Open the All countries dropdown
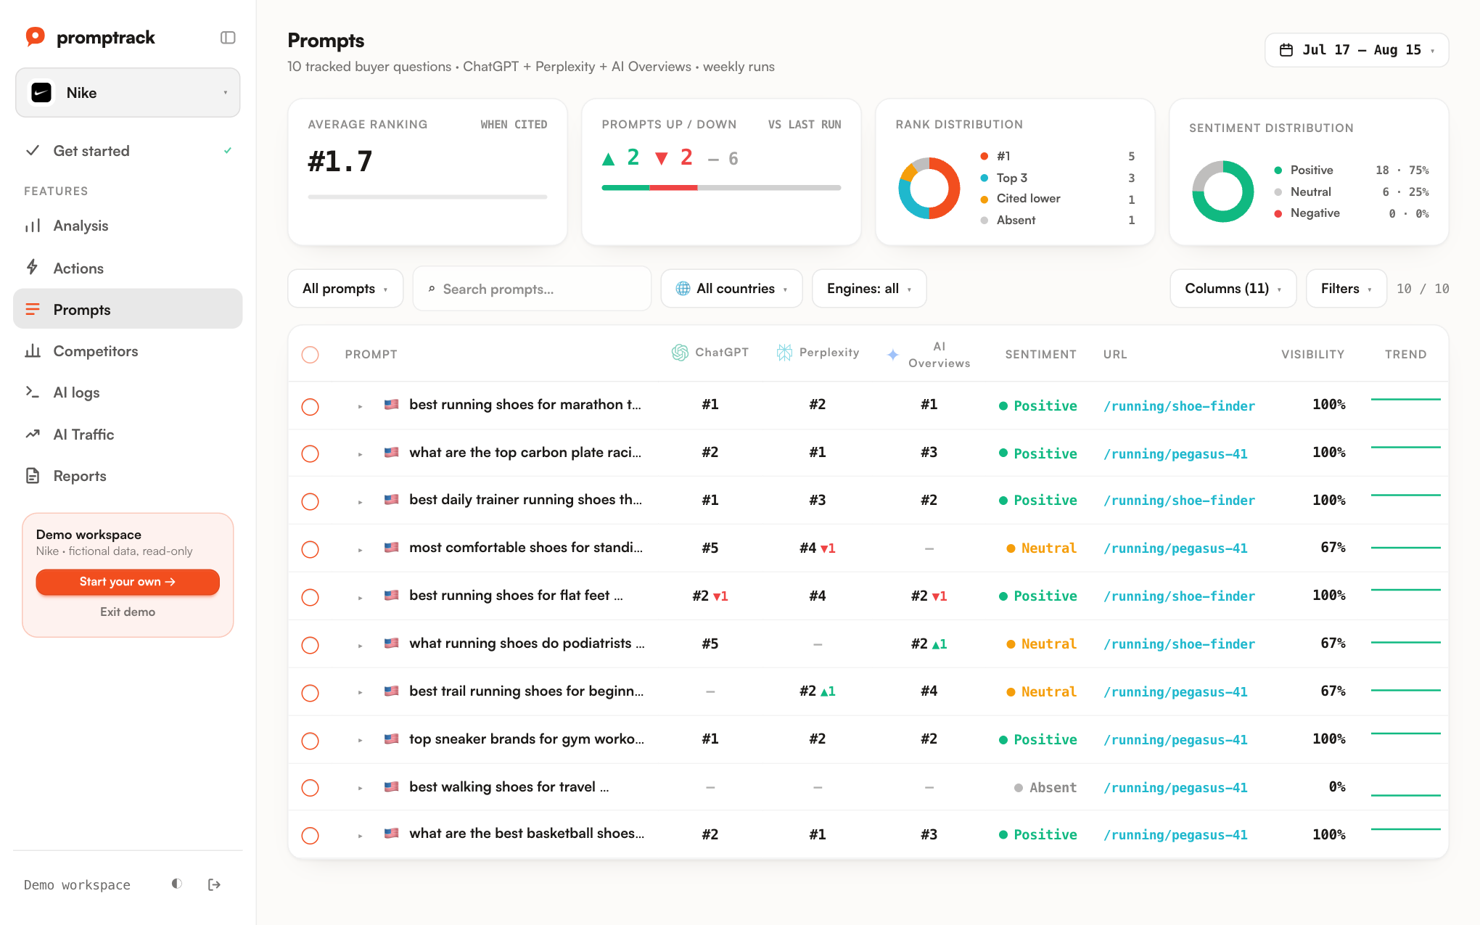The width and height of the screenshot is (1480, 925). click(731, 289)
